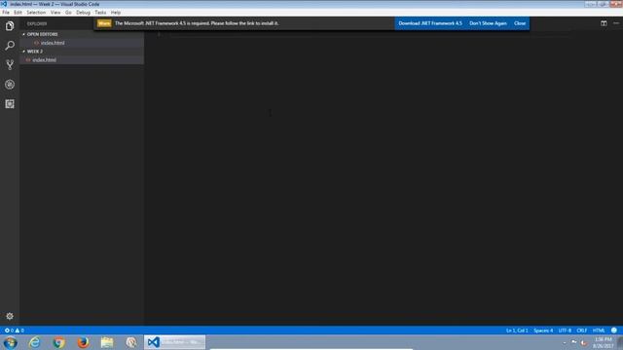Viewport: 623px width, 350px height.
Task: Open the Selection menu
Action: point(36,13)
